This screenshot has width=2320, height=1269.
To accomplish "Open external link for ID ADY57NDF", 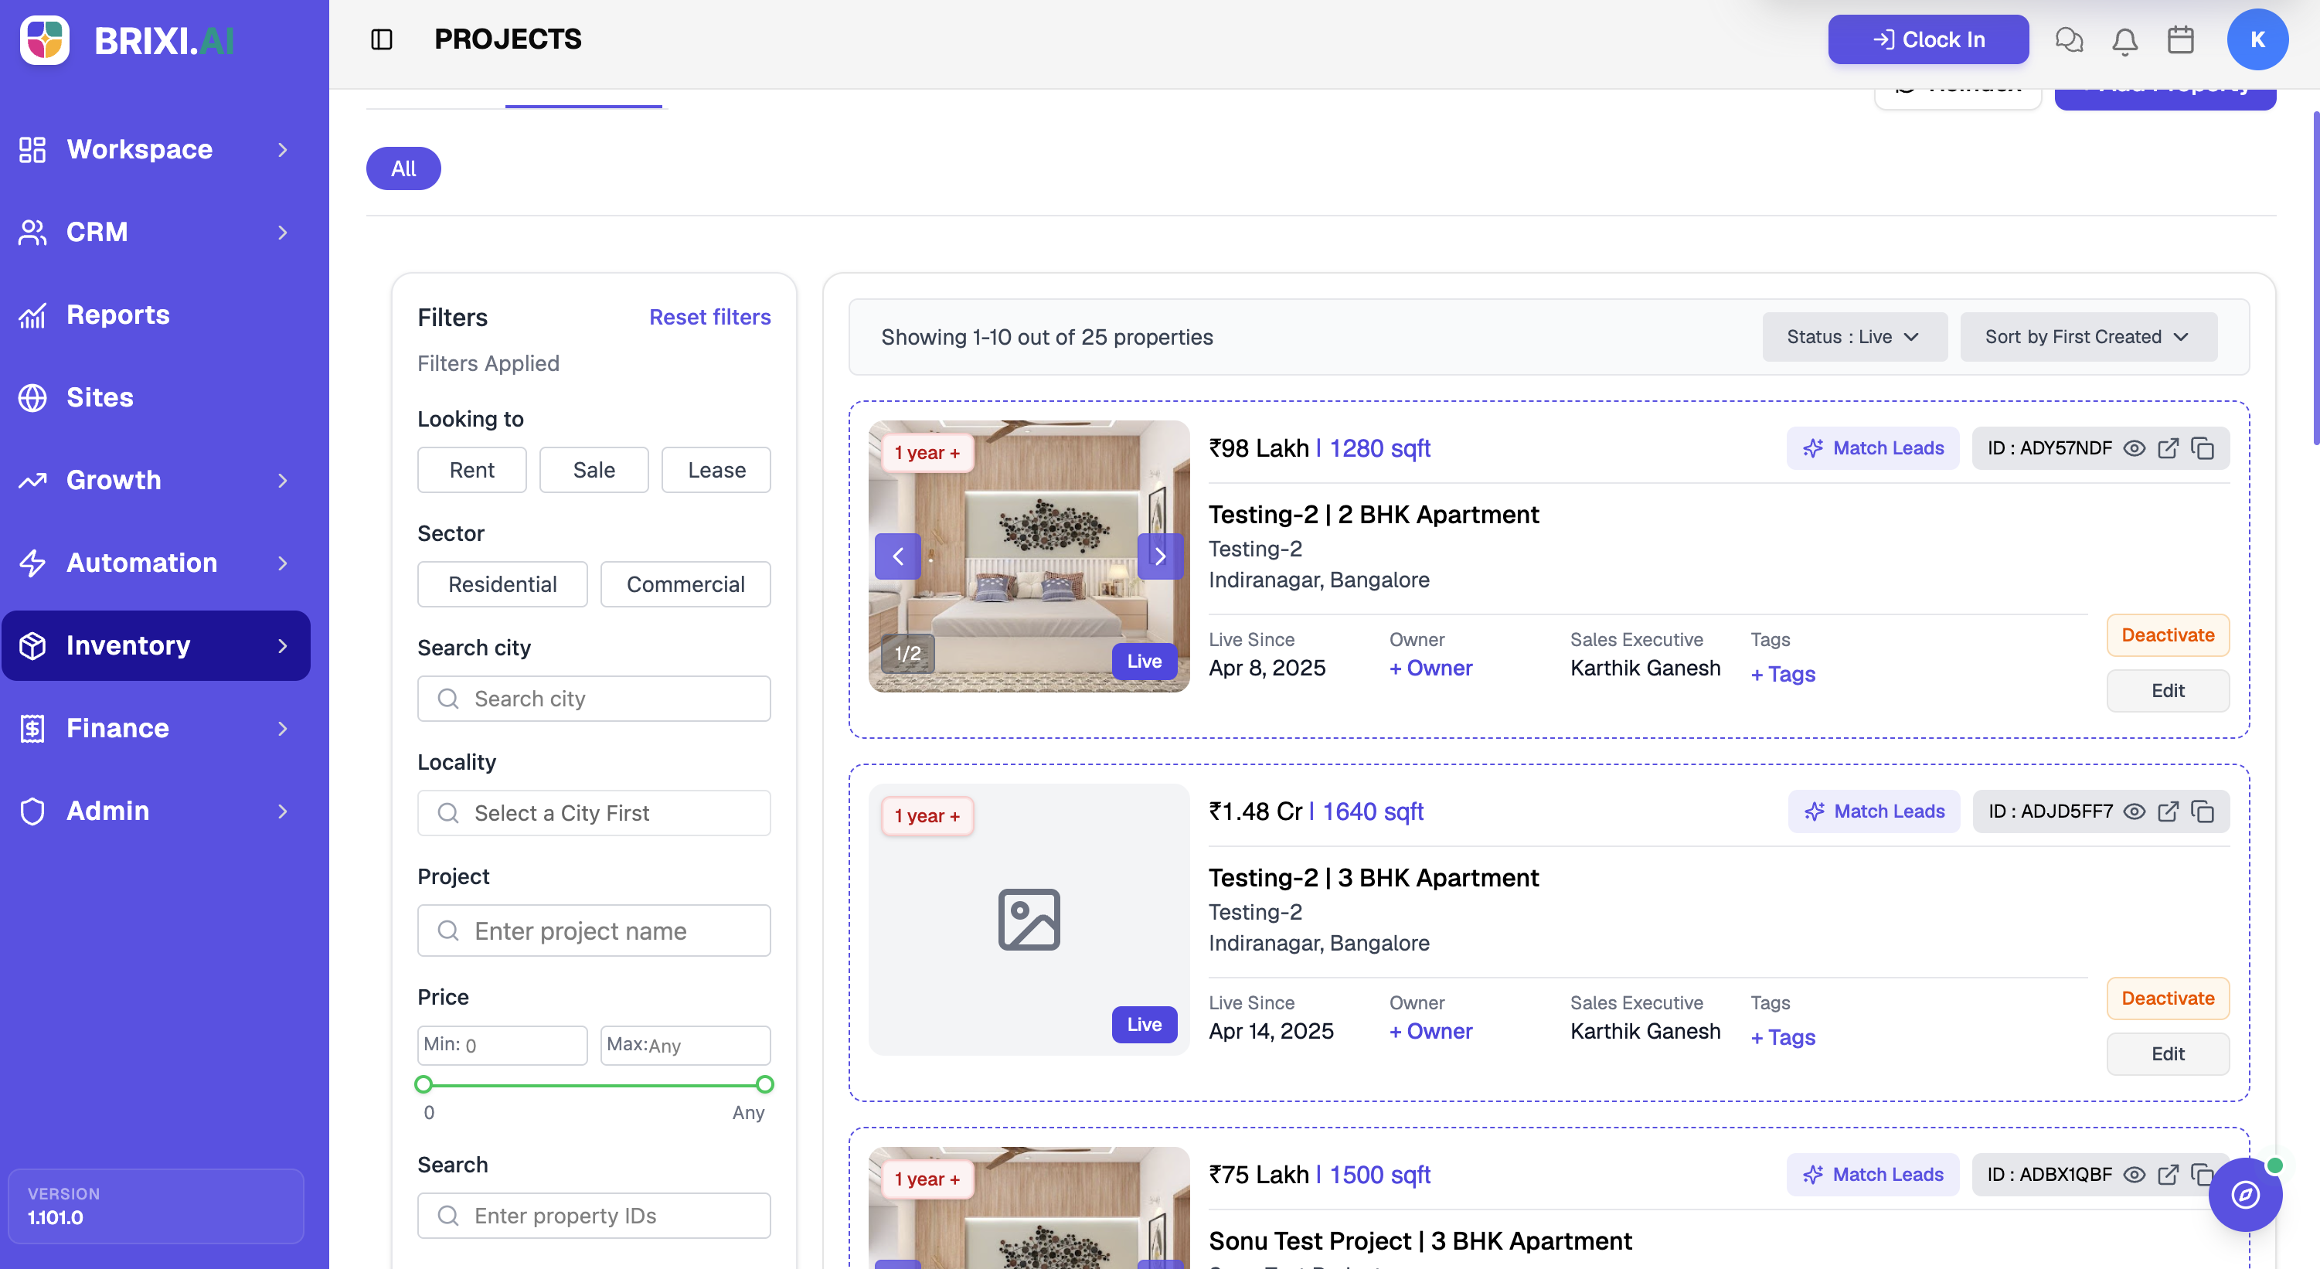I will point(2168,448).
